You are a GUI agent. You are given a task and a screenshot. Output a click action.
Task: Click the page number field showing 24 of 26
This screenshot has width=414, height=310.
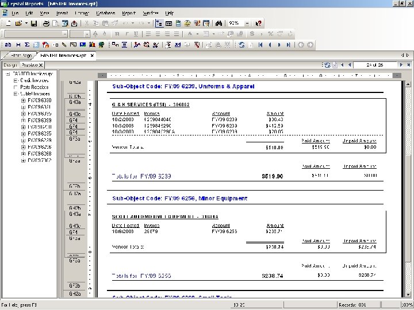tap(375, 65)
